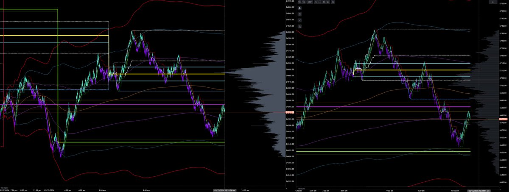
Task: Click the copy chart icon in toolbar
Action: click(x=333, y=2)
